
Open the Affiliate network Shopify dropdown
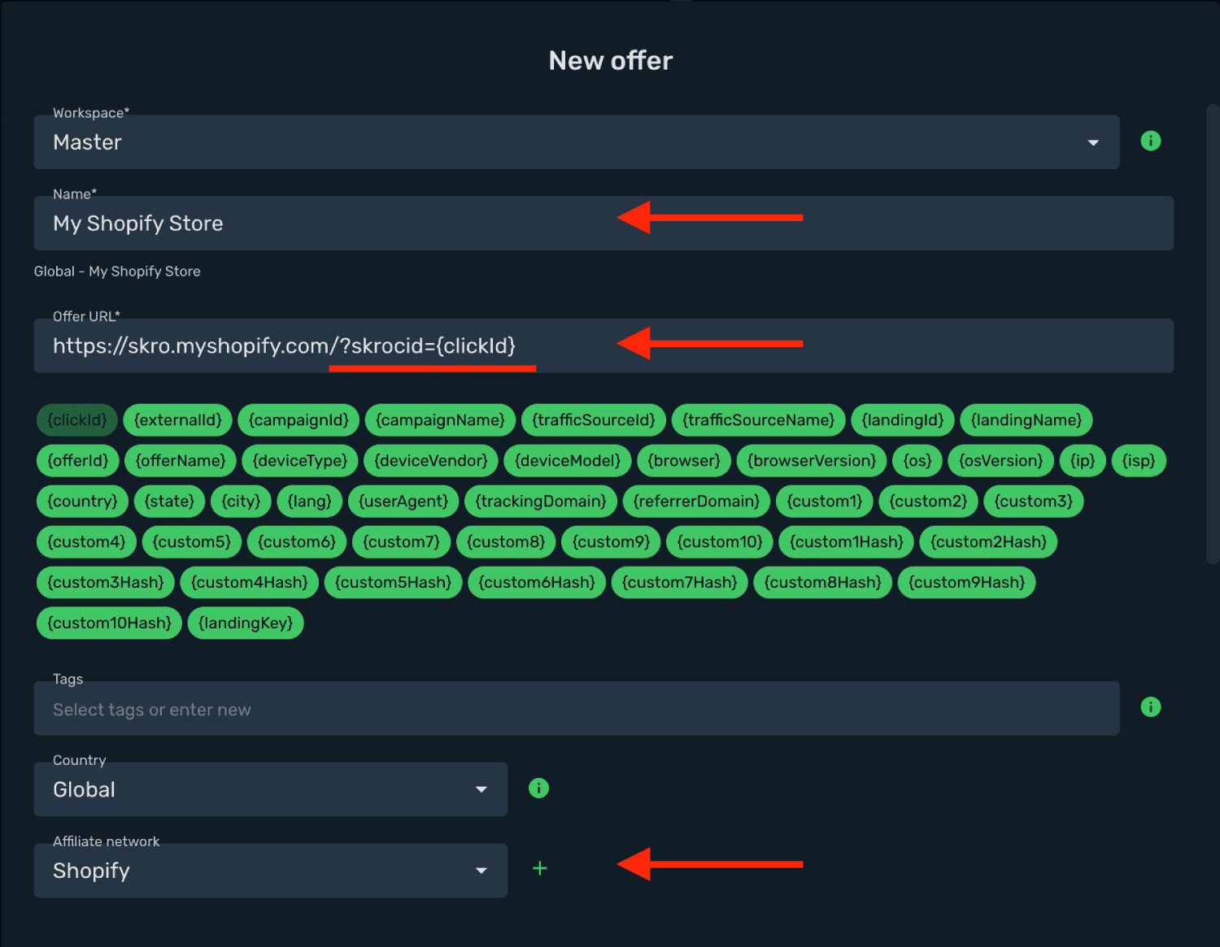click(x=271, y=871)
